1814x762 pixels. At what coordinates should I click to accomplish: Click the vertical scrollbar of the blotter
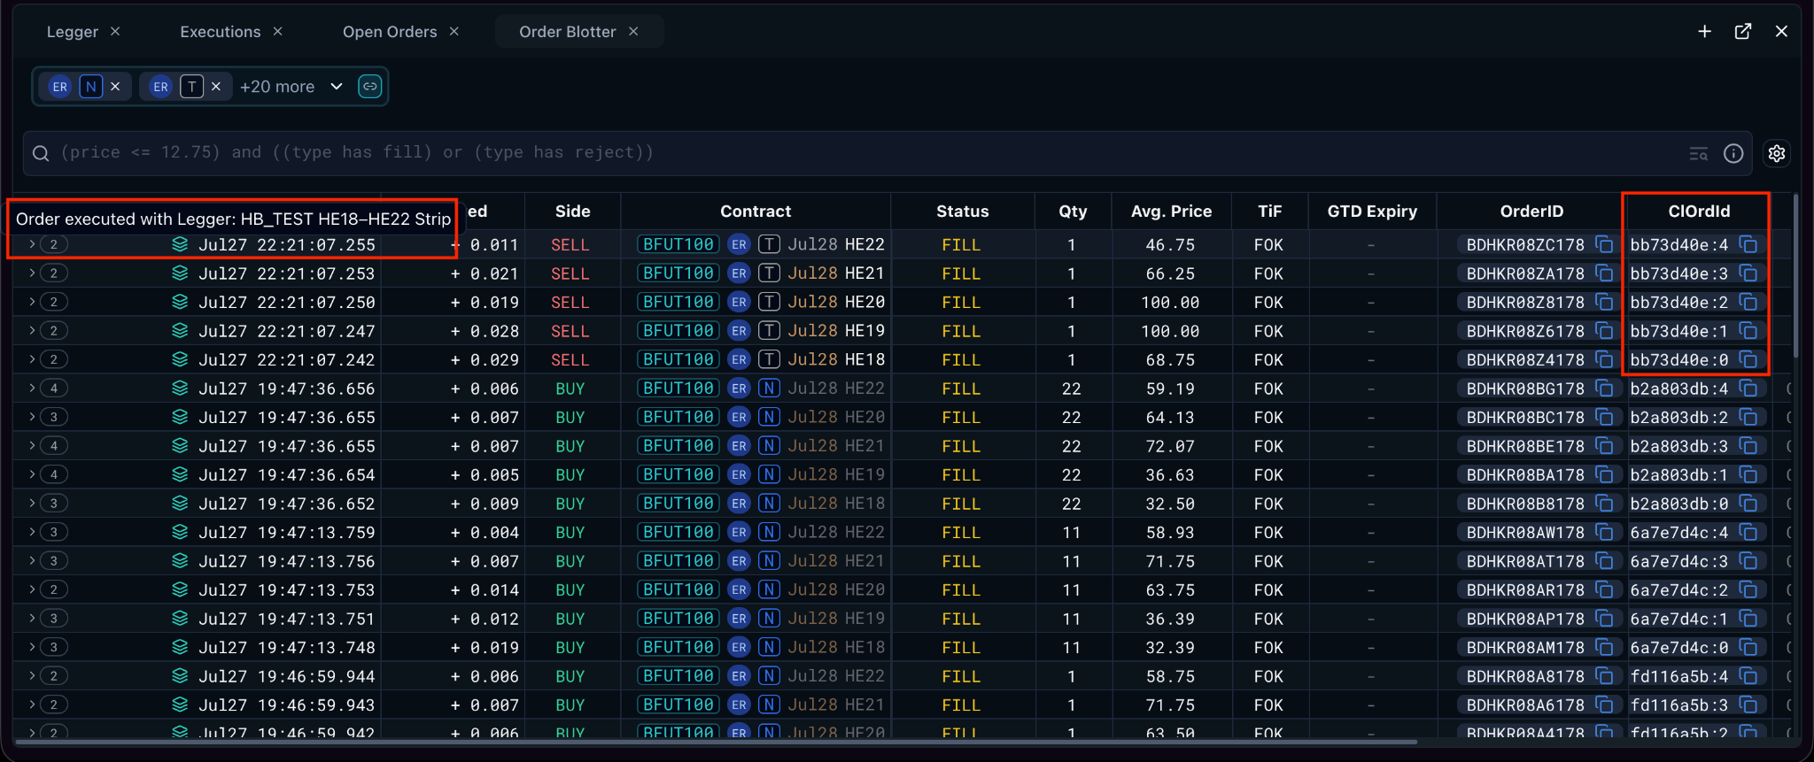1795,276
